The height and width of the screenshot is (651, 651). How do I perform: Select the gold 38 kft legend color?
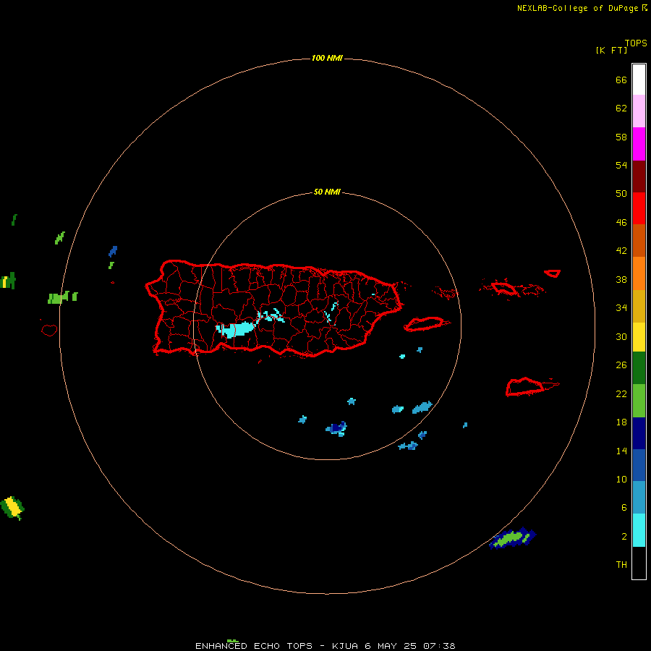pyautogui.click(x=639, y=306)
